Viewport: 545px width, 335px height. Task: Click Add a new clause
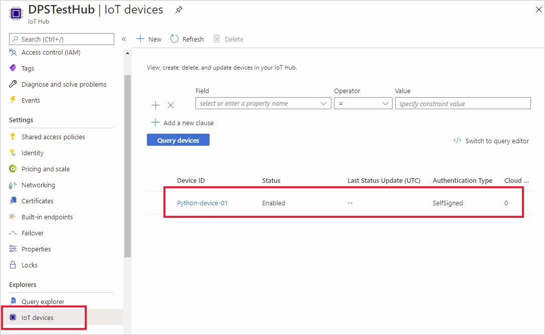click(188, 123)
